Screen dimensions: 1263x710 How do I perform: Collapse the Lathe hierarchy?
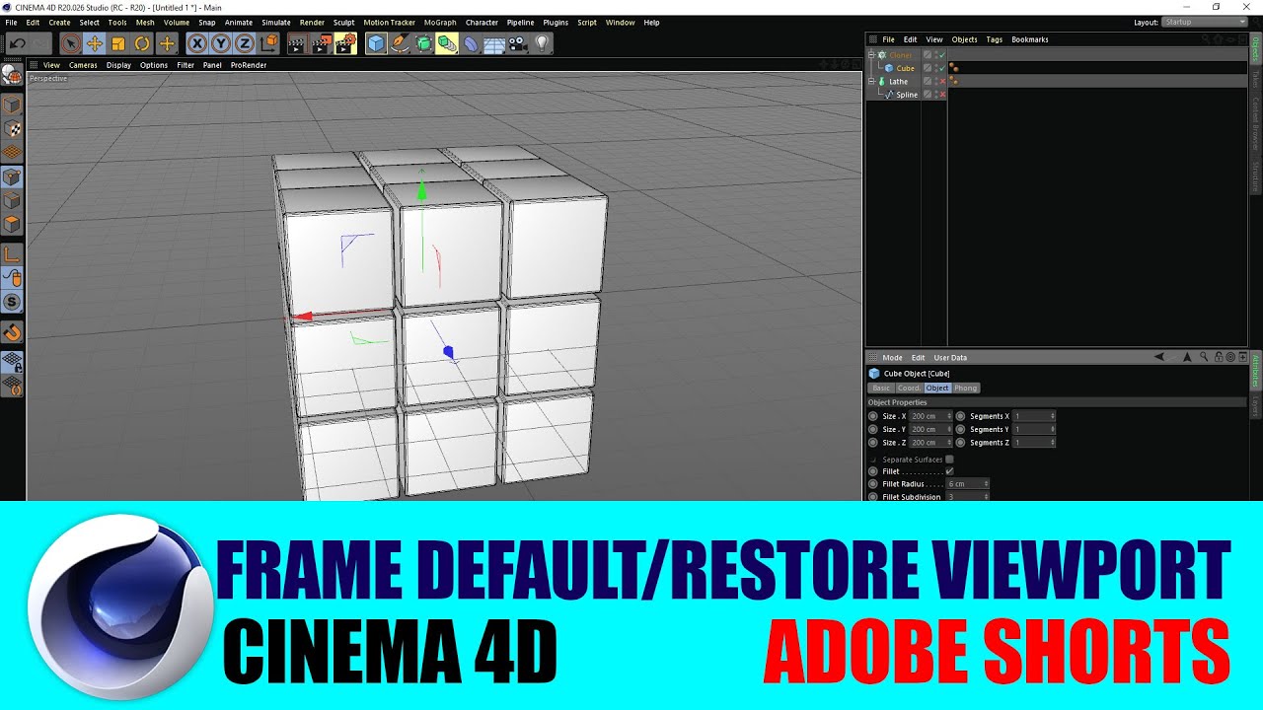pos(870,82)
